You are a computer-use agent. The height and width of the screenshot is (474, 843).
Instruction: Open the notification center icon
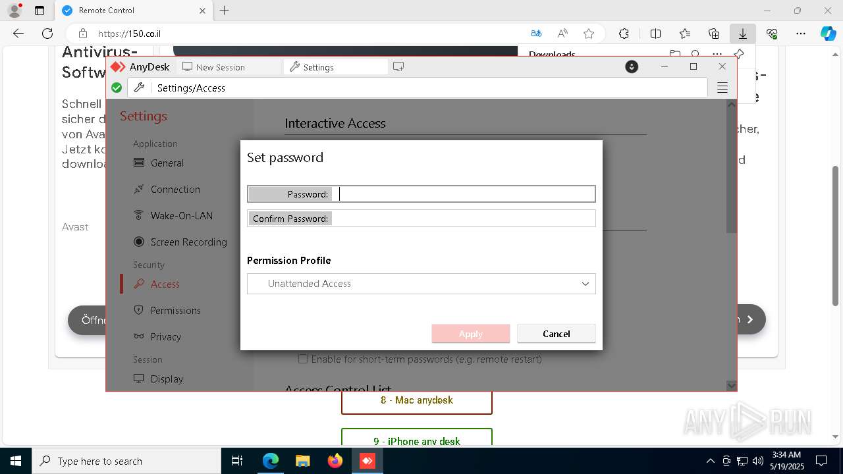click(x=821, y=461)
